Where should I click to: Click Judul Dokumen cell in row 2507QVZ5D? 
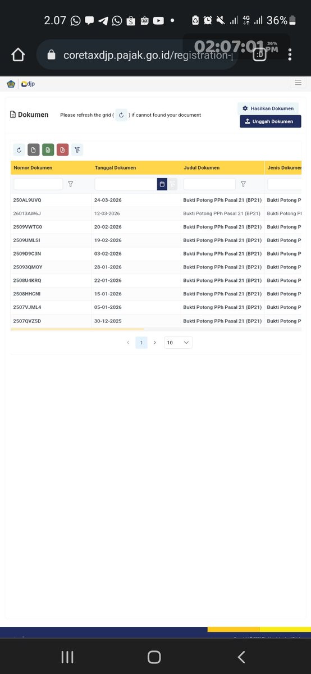tap(222, 321)
